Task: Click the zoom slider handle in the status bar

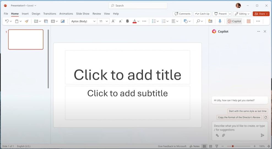Action: (x=233, y=146)
